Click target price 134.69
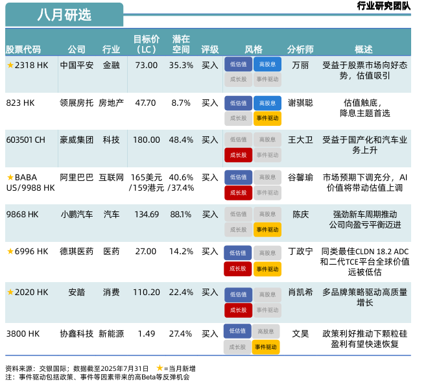428x382 pixels. pyautogui.click(x=147, y=214)
